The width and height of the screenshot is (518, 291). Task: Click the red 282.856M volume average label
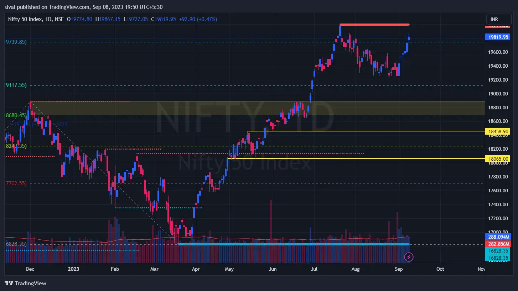[x=498, y=244]
